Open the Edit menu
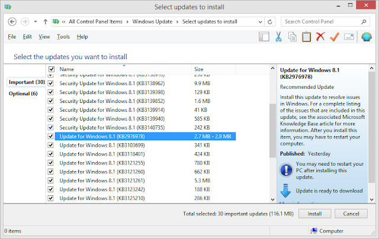The width and height of the screenshot is (379, 239). tap(27, 37)
